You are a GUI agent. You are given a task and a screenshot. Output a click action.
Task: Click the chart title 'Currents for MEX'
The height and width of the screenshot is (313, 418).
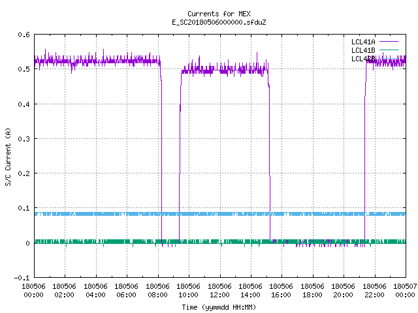click(219, 14)
